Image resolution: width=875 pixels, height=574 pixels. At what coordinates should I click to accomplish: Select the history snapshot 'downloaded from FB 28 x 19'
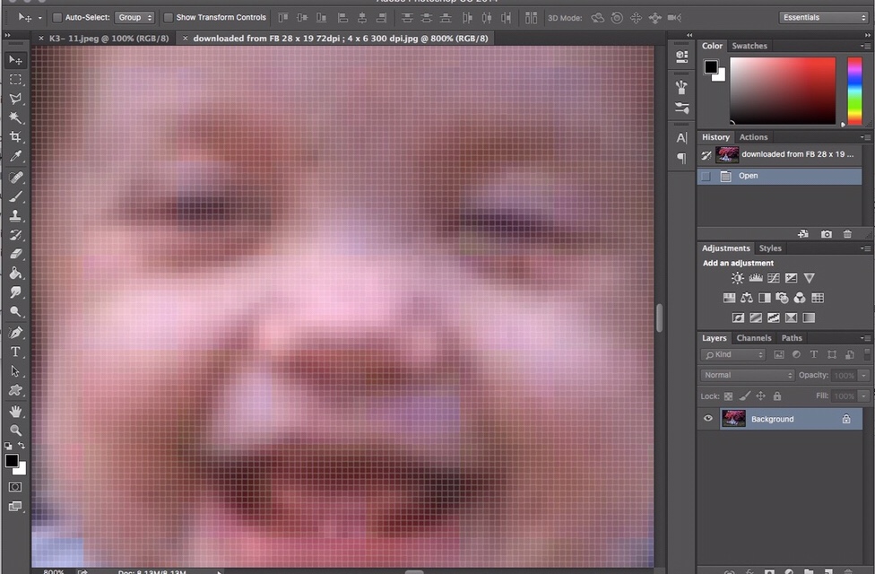coord(780,154)
